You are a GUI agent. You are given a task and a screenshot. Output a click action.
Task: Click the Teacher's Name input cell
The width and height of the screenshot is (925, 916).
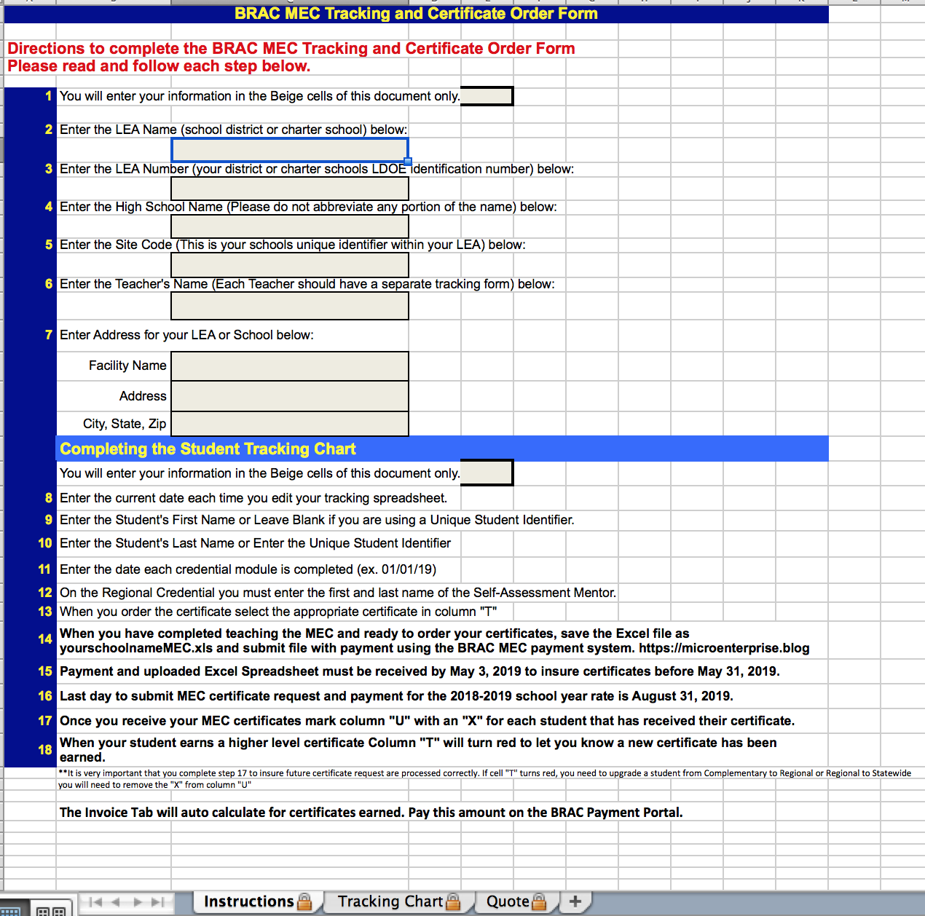289,306
